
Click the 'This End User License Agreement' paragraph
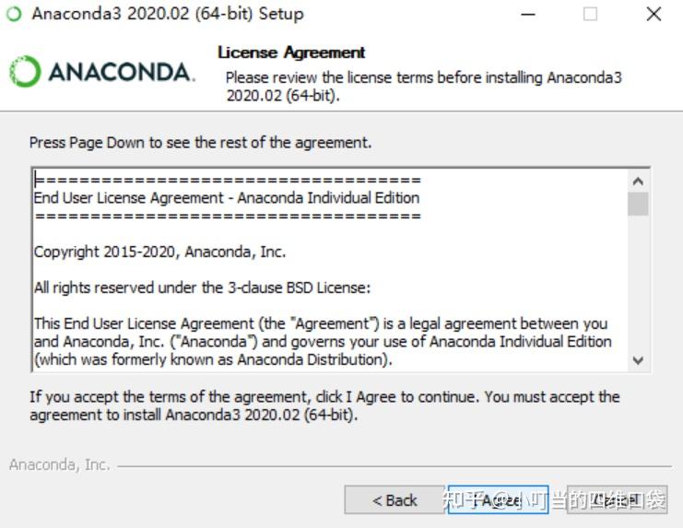321,341
